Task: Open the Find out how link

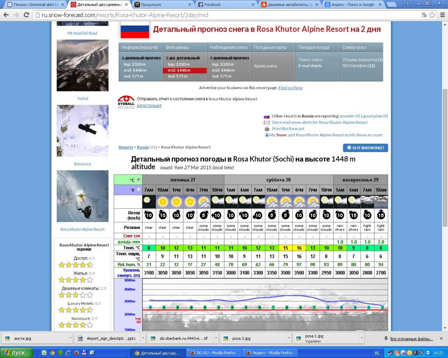Action: tap(290, 88)
